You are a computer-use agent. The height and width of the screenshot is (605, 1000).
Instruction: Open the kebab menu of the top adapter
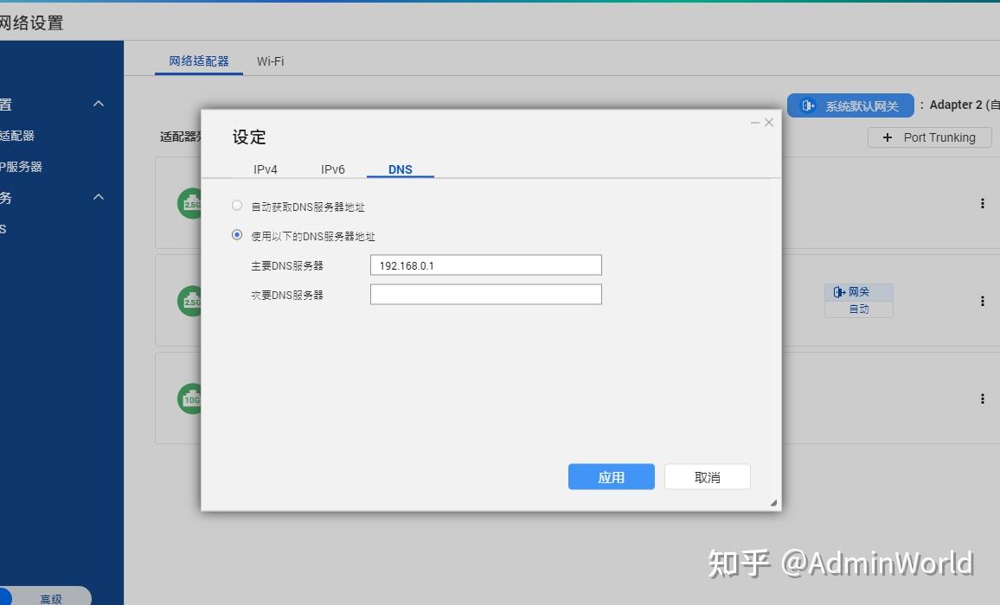coord(982,203)
